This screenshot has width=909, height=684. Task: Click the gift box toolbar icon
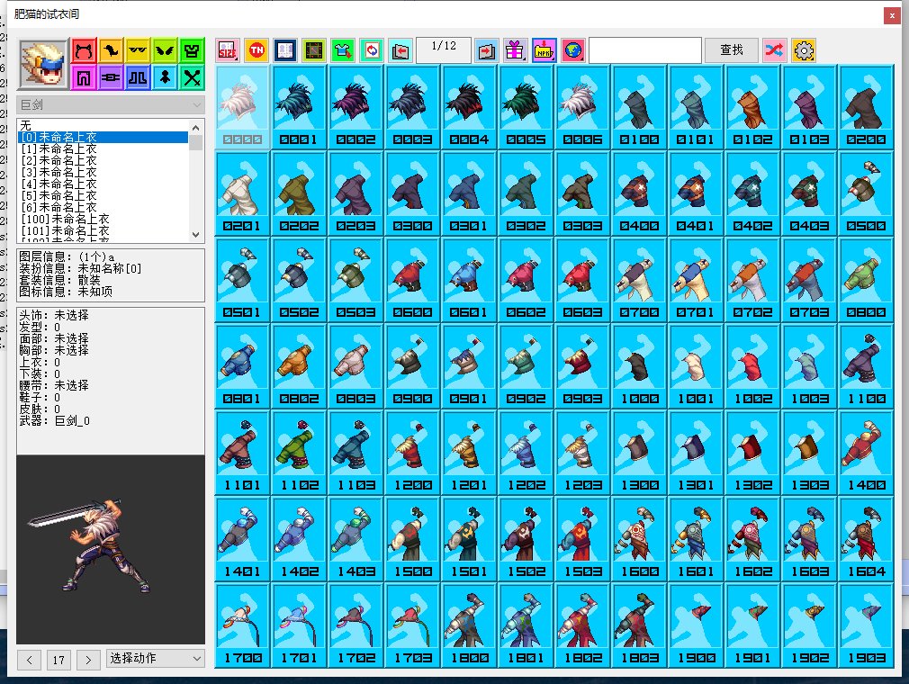click(515, 50)
